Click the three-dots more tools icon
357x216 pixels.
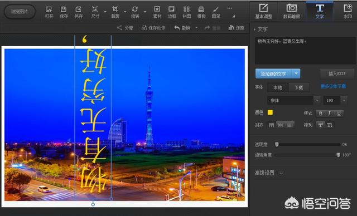click(230, 8)
